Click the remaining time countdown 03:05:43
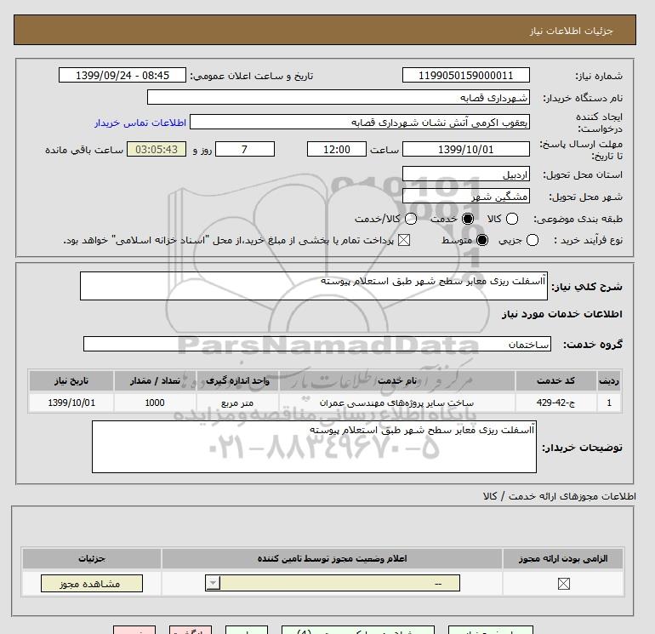 click(157, 149)
